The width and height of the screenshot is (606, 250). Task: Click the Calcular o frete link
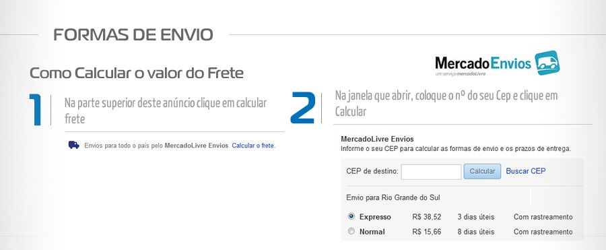coord(253,146)
